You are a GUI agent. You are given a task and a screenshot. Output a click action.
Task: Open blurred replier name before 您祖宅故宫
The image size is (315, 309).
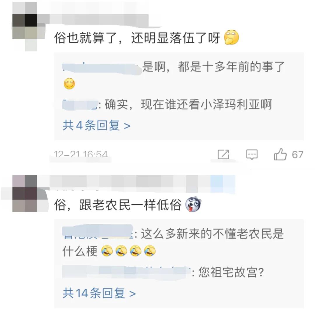tap(126, 272)
